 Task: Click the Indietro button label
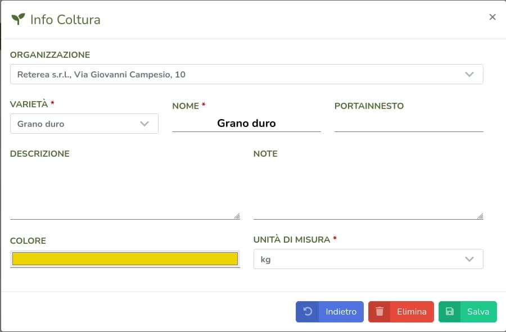341,311
